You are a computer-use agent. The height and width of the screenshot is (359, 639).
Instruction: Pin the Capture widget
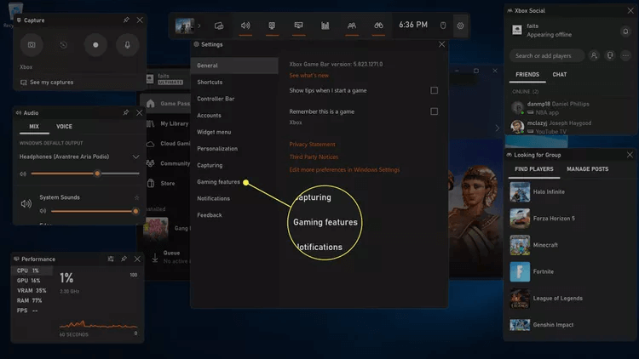point(126,20)
